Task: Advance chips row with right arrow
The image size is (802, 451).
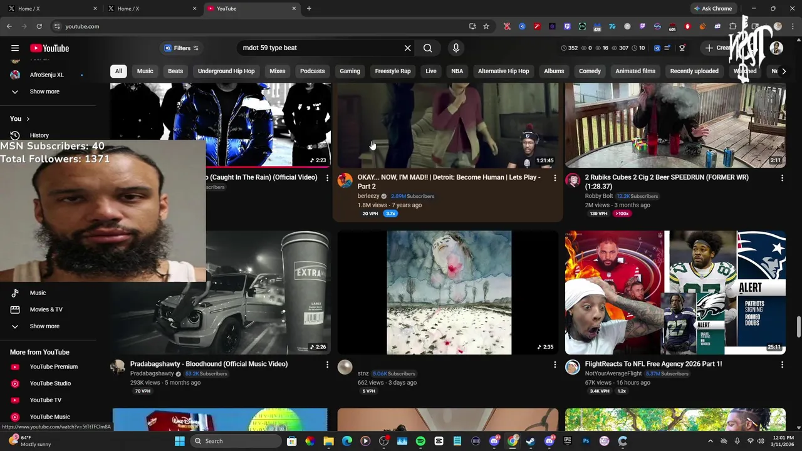Action: [783, 71]
